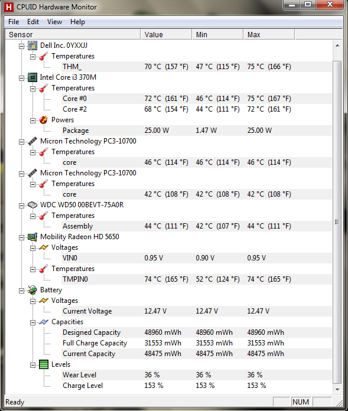
Task: Click the Min column header
Action: point(217,35)
